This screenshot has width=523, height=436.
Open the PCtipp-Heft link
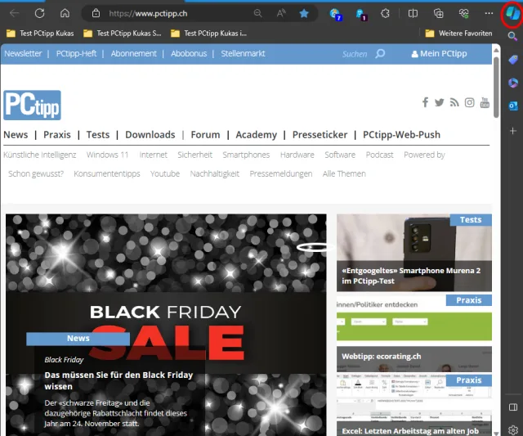click(x=76, y=53)
